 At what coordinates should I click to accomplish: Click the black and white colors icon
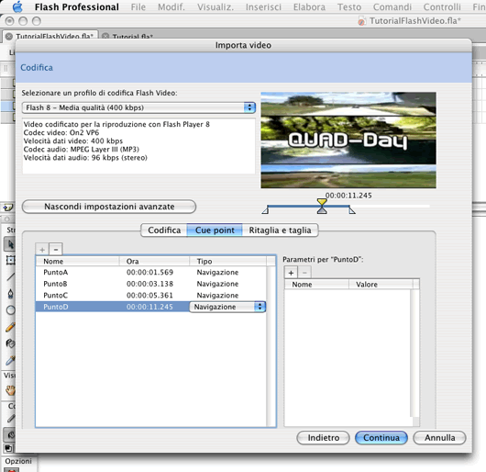(8, 448)
